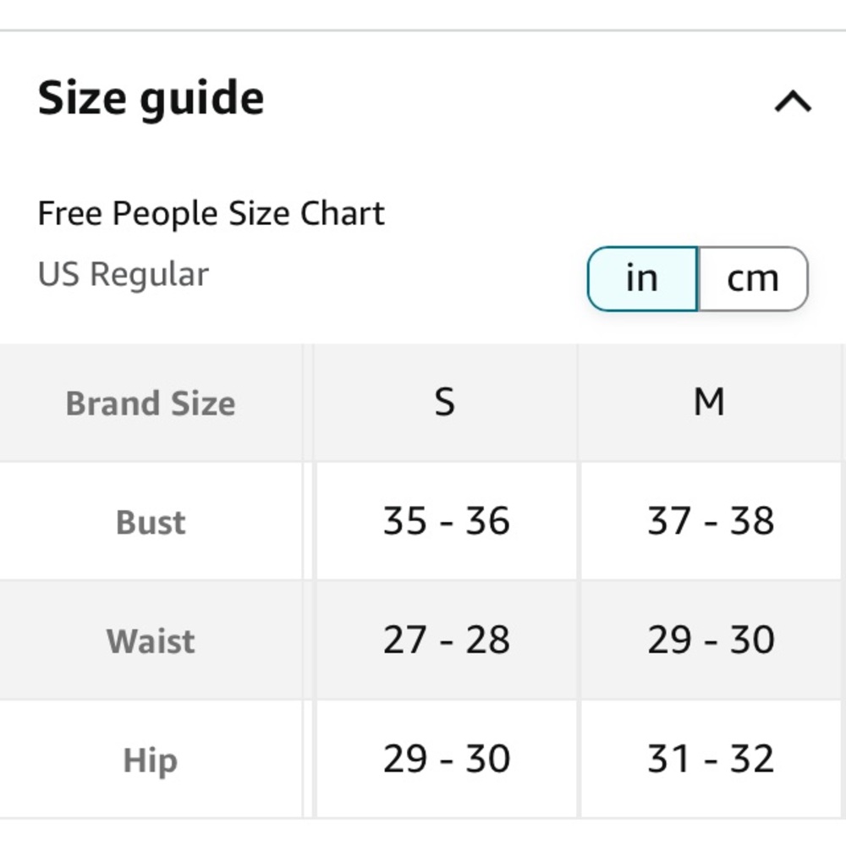Screen dimensions: 846x846
Task: Click the divider between Brand Size and S
Action: click(x=309, y=581)
